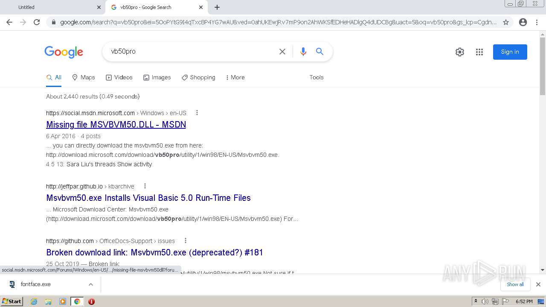The image size is (546, 307).
Task: Reload the current page
Action: [x=37, y=22]
